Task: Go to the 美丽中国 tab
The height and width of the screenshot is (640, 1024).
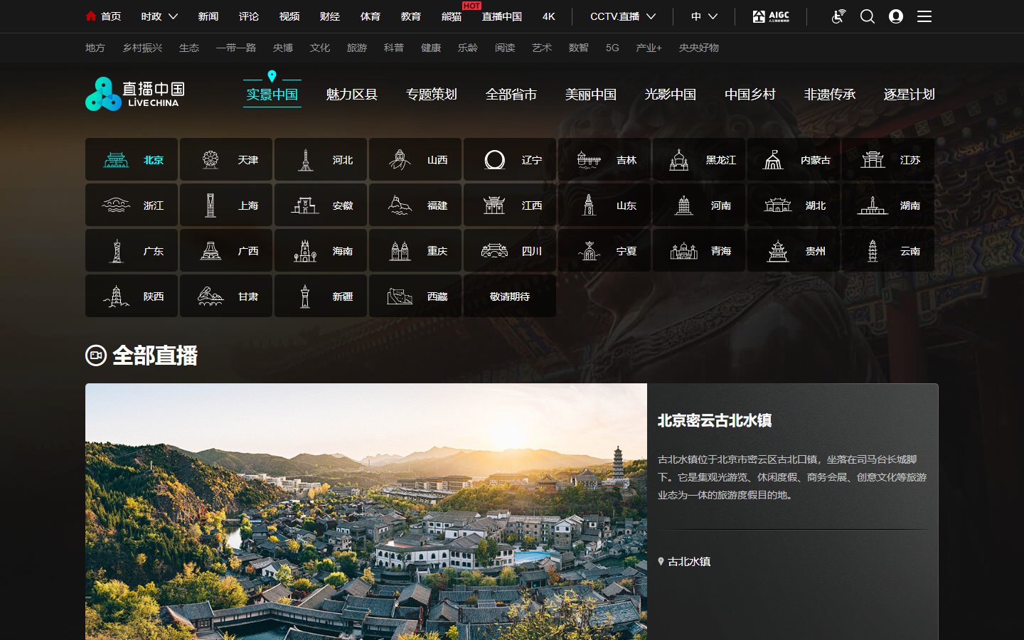Action: [590, 95]
